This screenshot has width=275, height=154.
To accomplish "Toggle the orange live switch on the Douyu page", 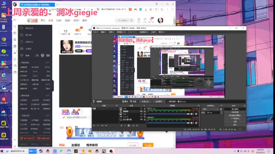I will 78,30.
